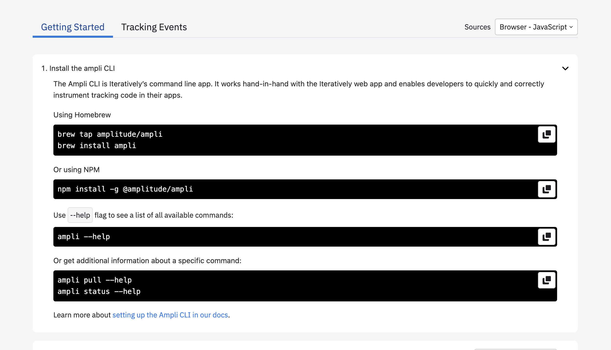This screenshot has height=350, width=611.
Task: Click the ampli pull --help code line
Action: [95, 280]
